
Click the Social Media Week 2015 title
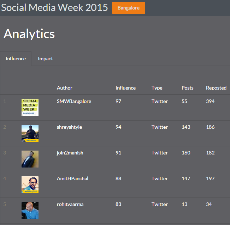tap(54, 7)
